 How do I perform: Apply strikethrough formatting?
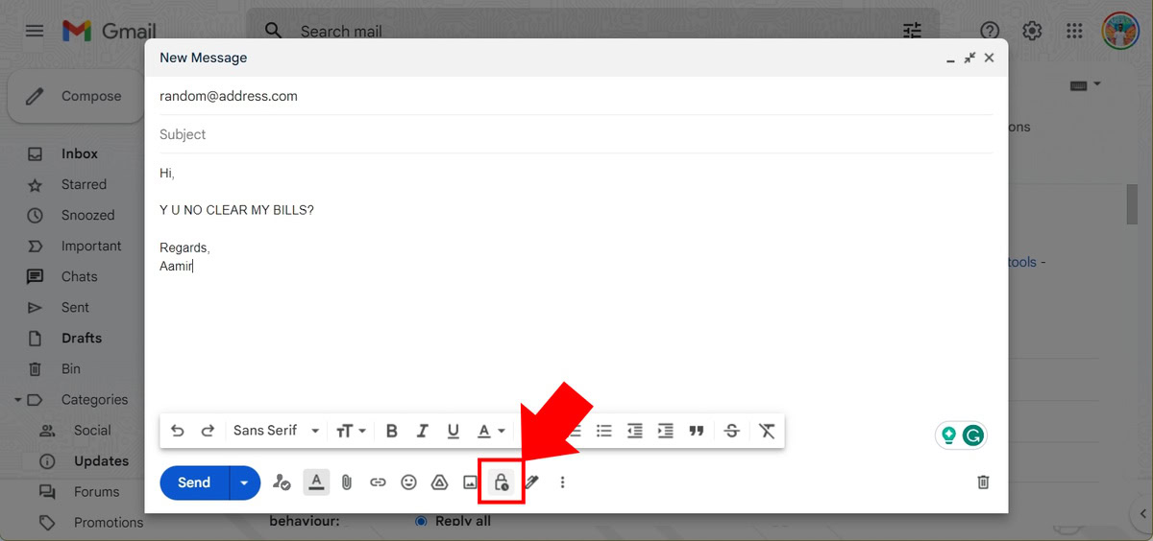pos(732,431)
